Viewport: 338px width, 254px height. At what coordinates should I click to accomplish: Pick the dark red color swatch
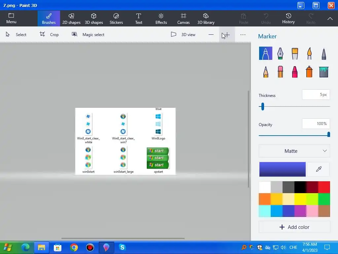point(312,187)
